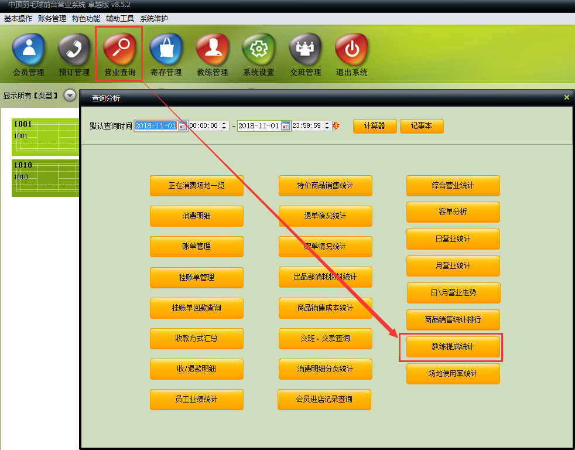Open the 教练管理 coach management icon
575x450 pixels.
tap(212, 50)
